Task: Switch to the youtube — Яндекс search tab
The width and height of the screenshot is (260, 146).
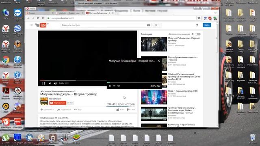Action: (69, 13)
